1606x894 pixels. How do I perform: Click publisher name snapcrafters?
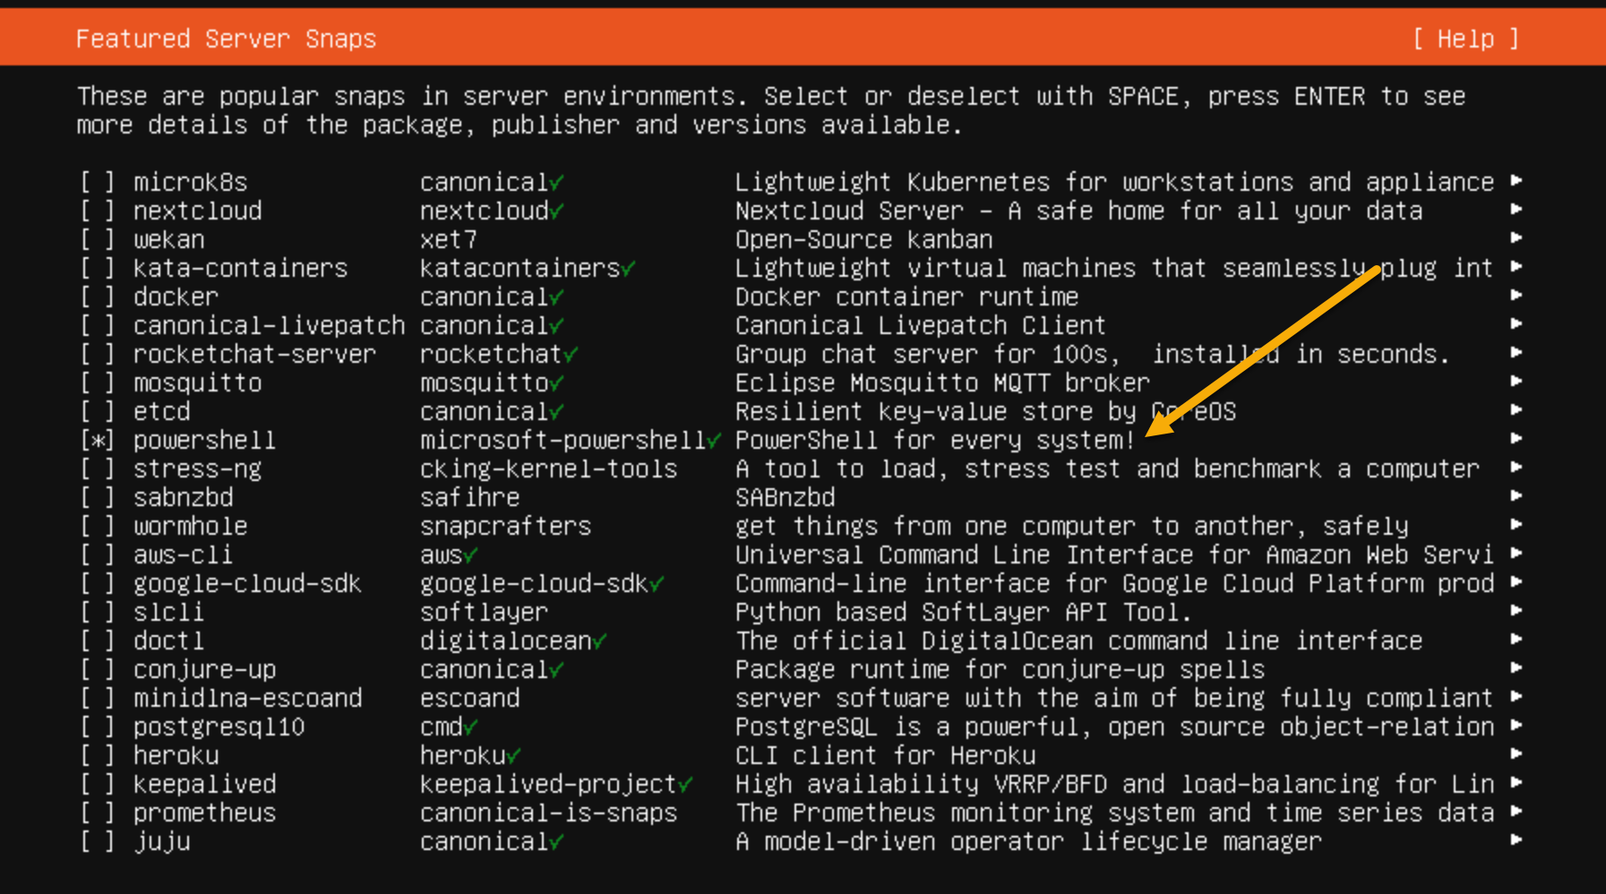[x=506, y=527]
